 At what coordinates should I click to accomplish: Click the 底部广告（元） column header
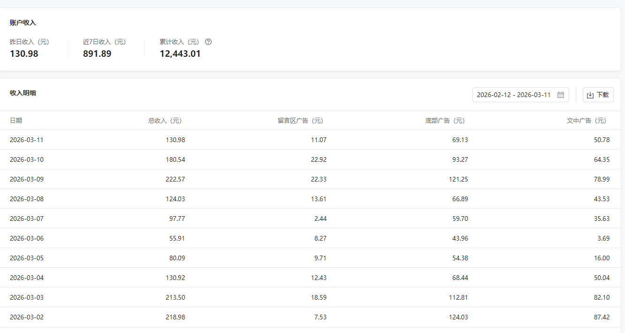click(445, 121)
